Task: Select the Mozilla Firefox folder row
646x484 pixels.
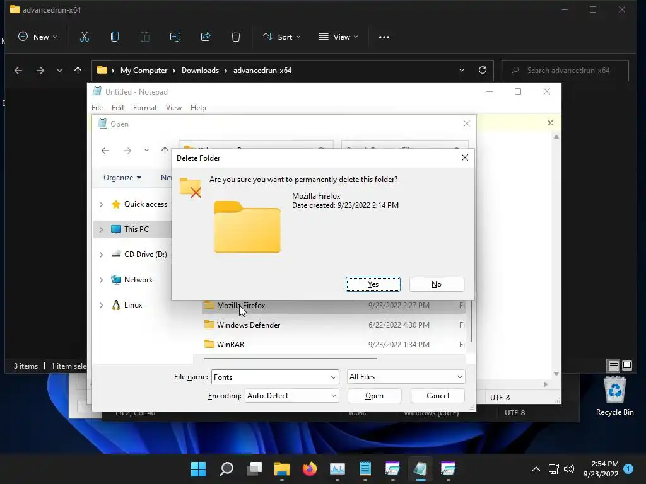Action: 334,306
